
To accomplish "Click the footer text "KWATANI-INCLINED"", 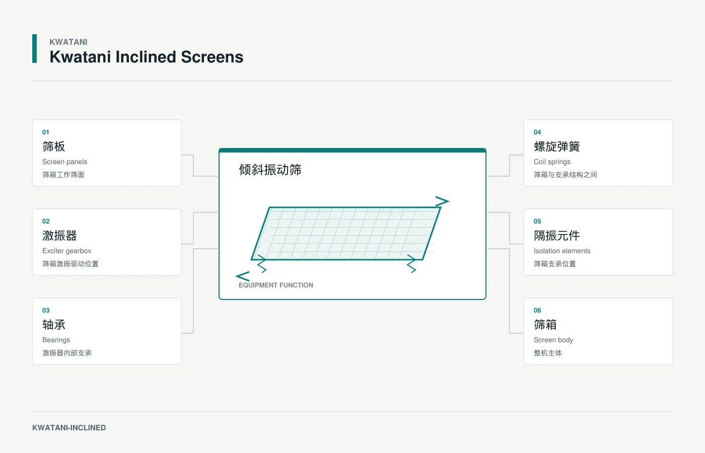I will coord(69,428).
